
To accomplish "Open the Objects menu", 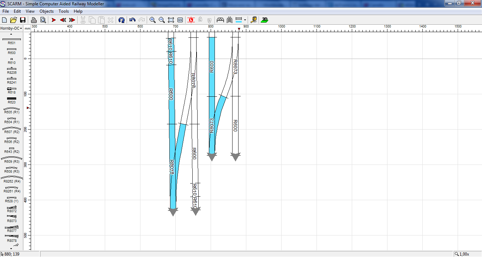I will click(47, 11).
